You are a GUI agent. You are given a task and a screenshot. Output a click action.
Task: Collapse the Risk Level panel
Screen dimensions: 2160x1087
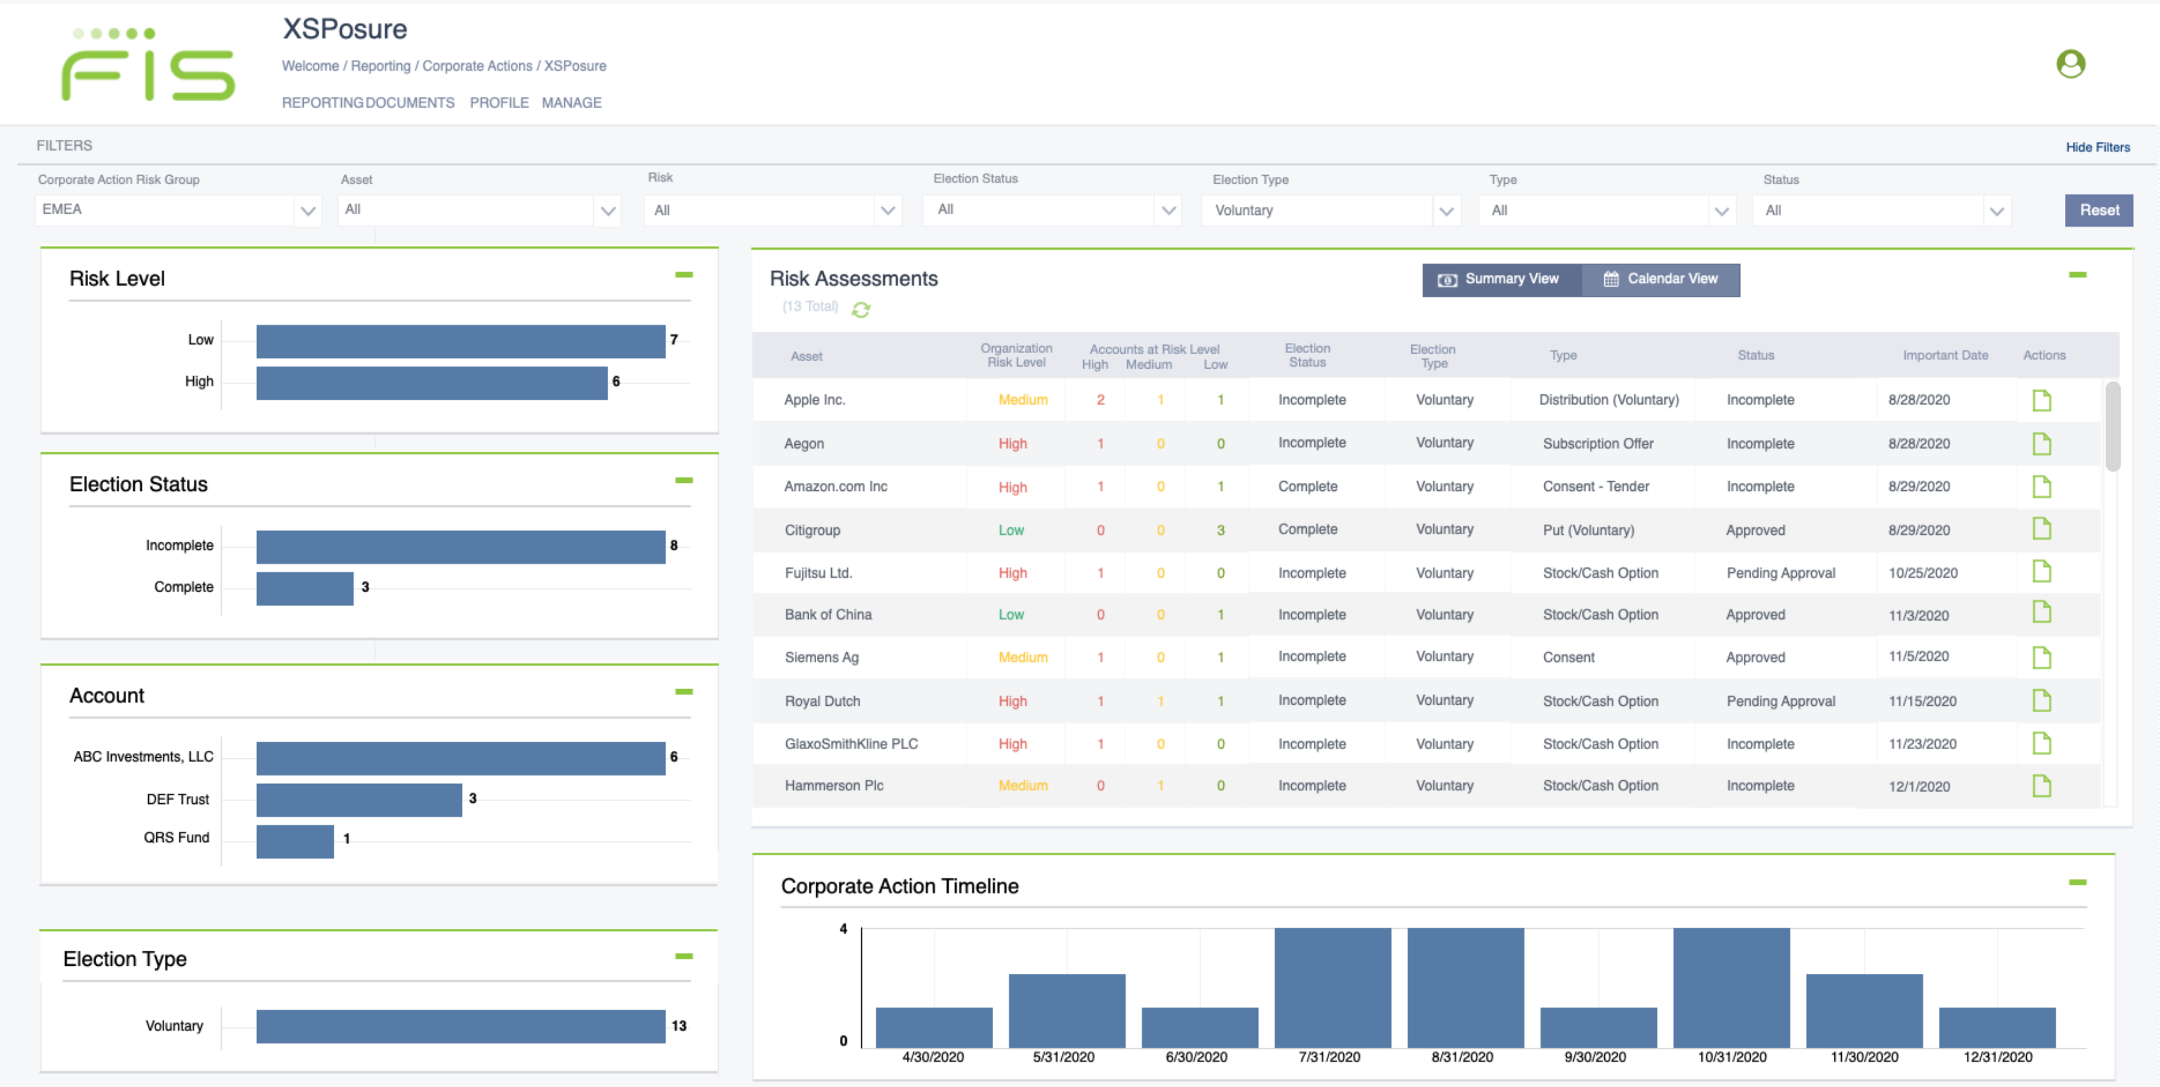683,275
